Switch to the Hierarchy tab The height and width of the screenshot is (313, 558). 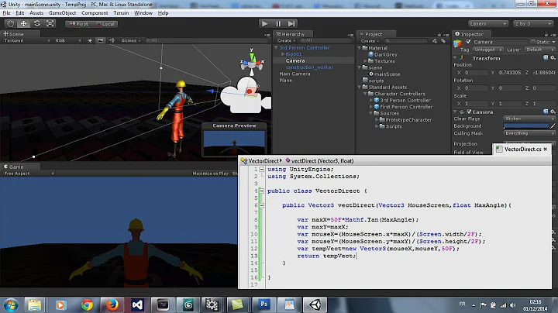click(293, 34)
